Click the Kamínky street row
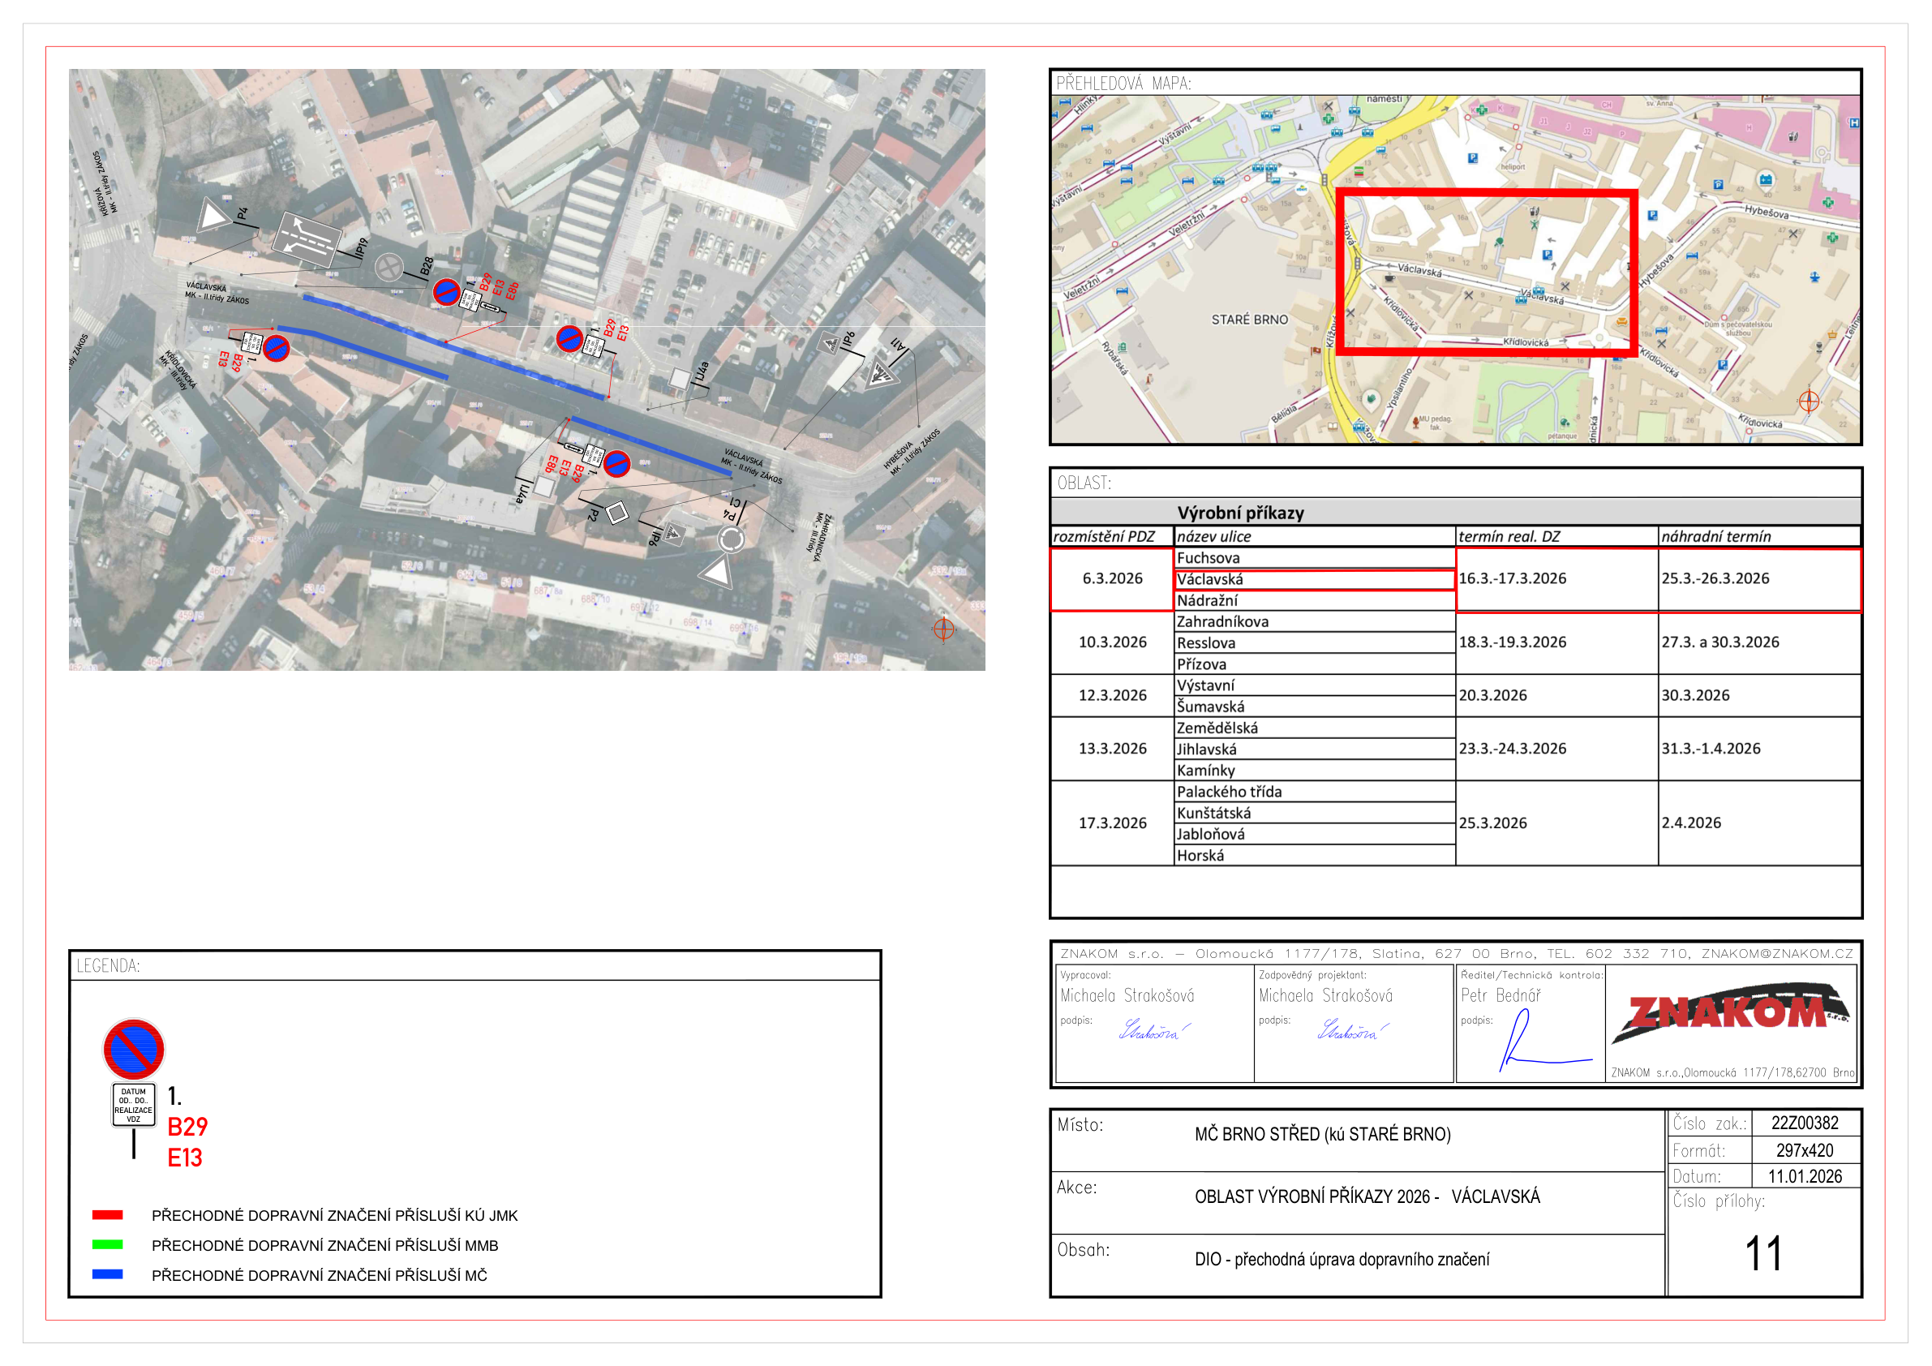1932x1366 pixels. (x=1315, y=770)
